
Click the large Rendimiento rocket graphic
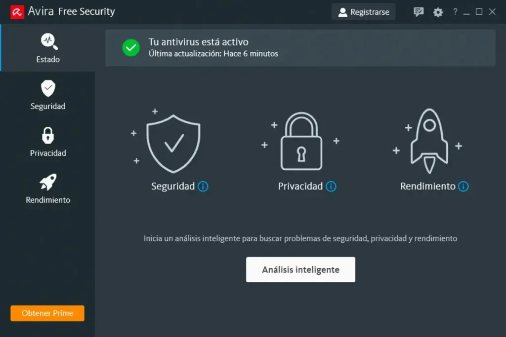click(428, 141)
